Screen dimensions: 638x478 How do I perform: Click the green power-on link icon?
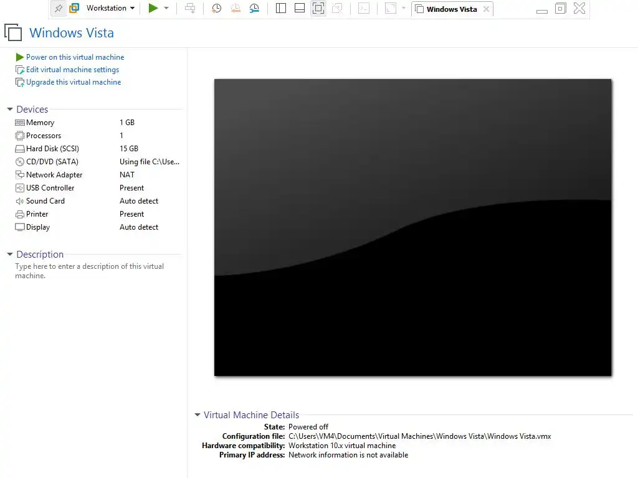tap(19, 57)
